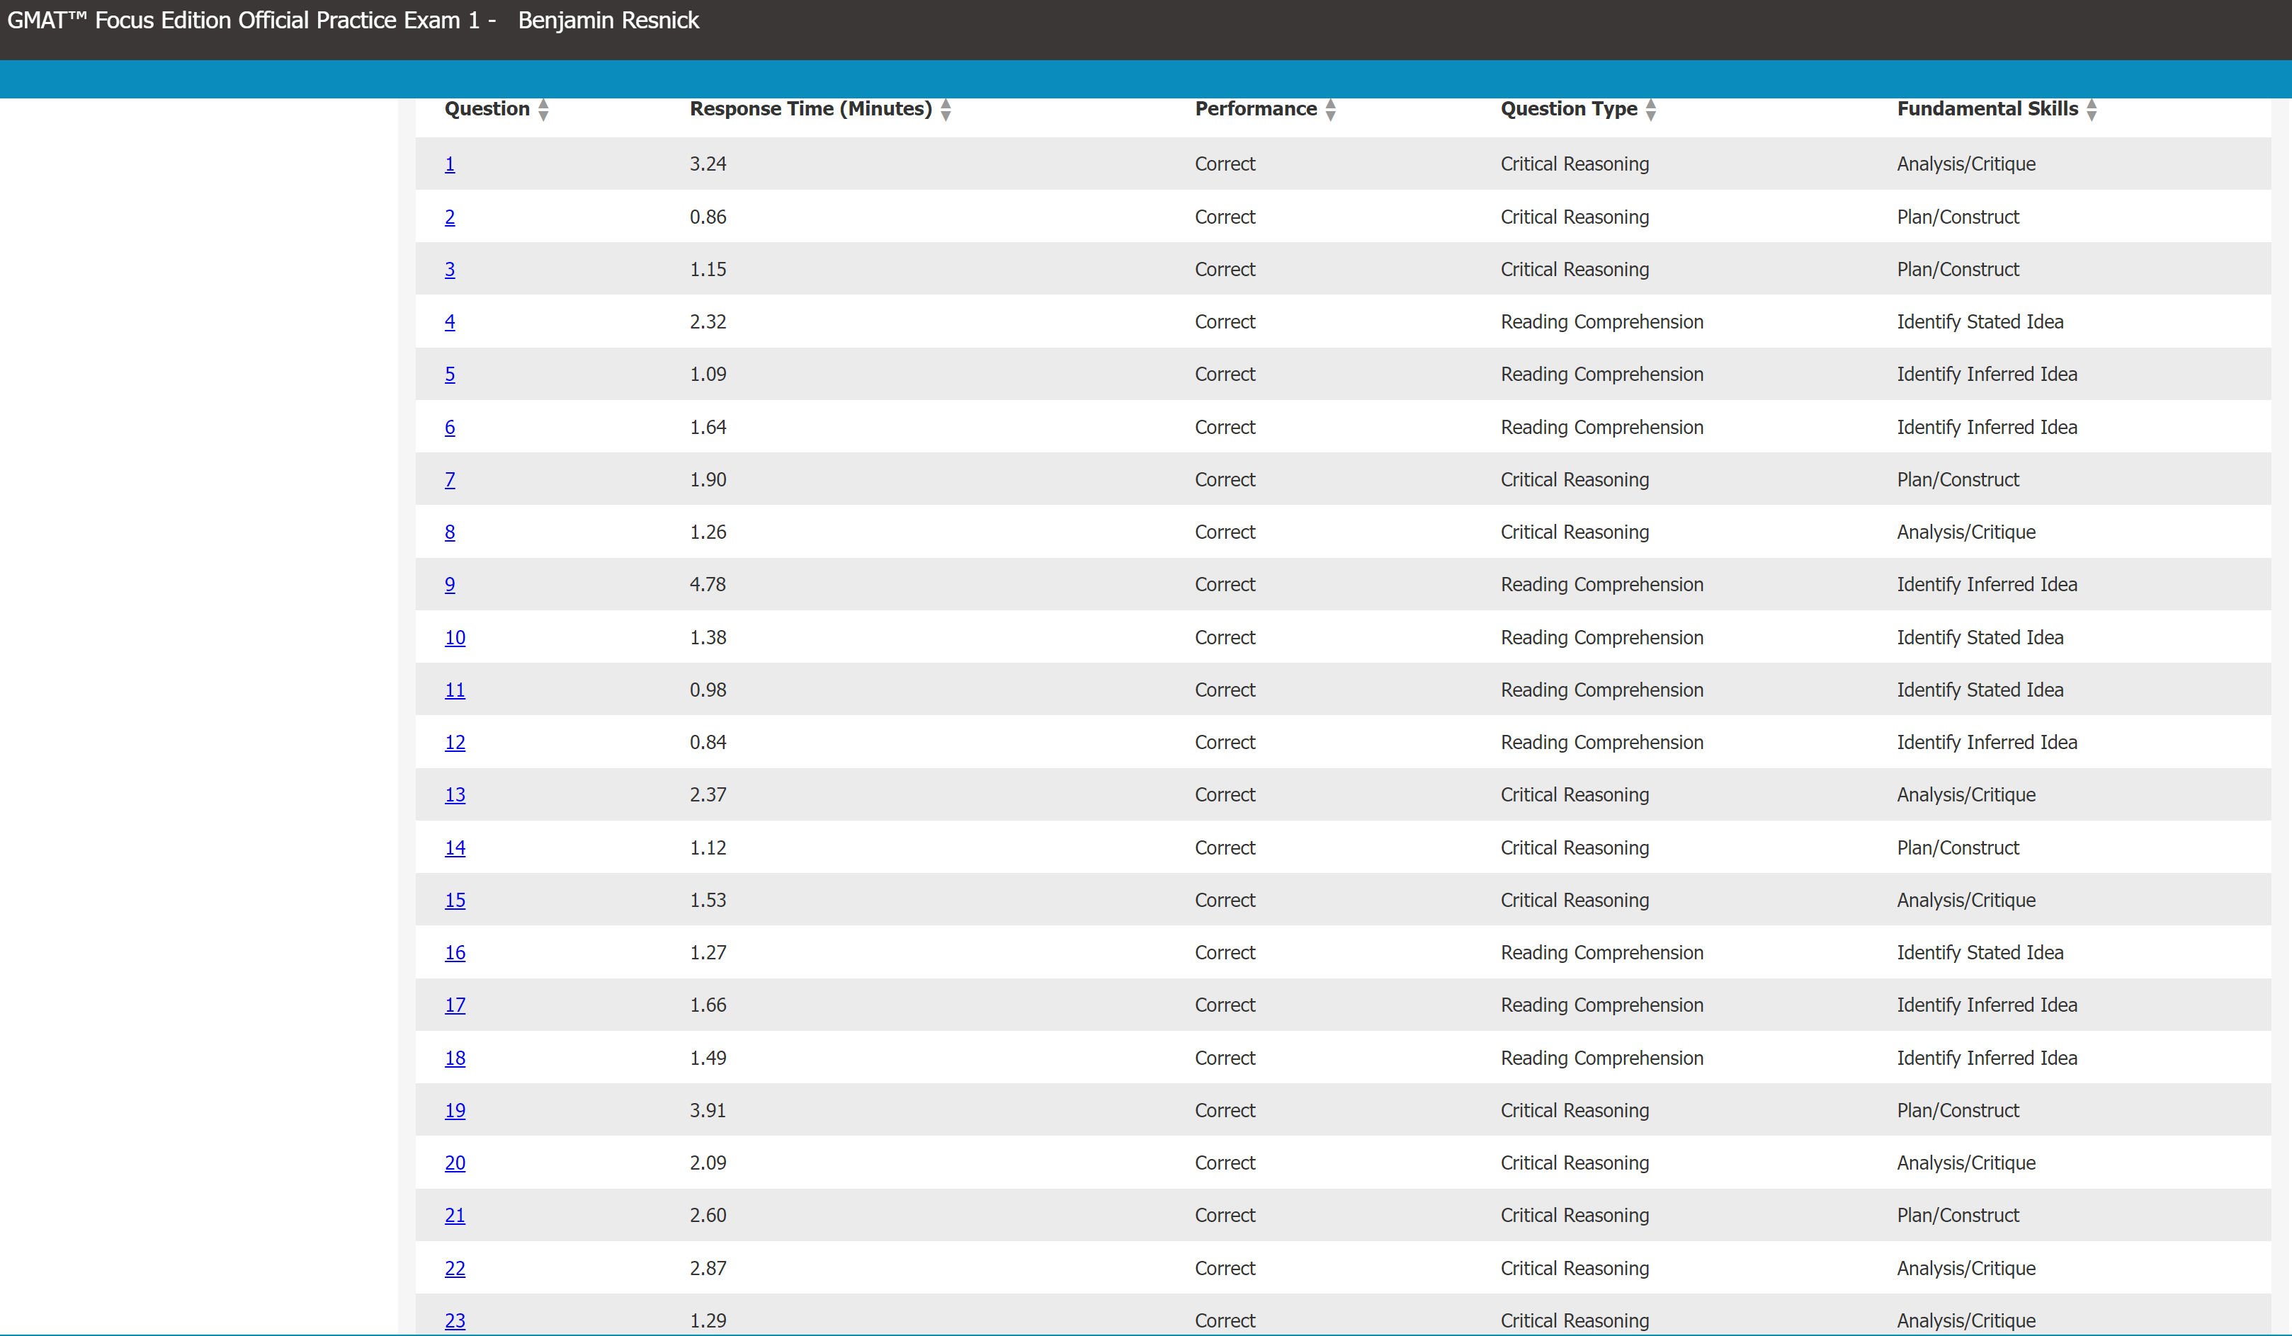This screenshot has width=2292, height=1336.
Task: Open question 21 link
Action: 455,1216
